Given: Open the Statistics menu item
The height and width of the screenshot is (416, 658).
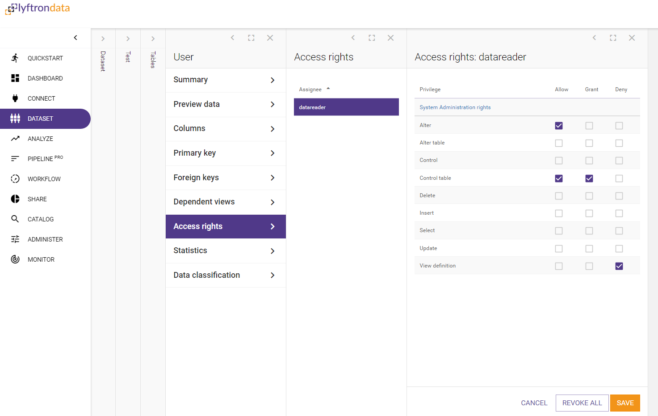Looking at the screenshot, I should click(226, 251).
